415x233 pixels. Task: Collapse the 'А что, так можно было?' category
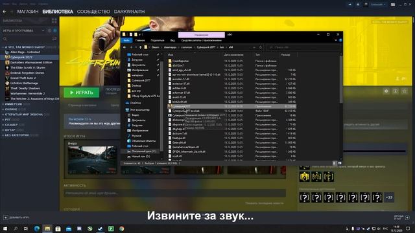3,47
